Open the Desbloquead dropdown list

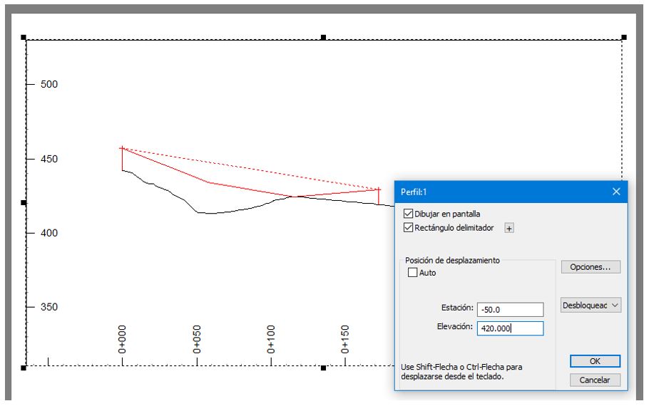(x=591, y=305)
